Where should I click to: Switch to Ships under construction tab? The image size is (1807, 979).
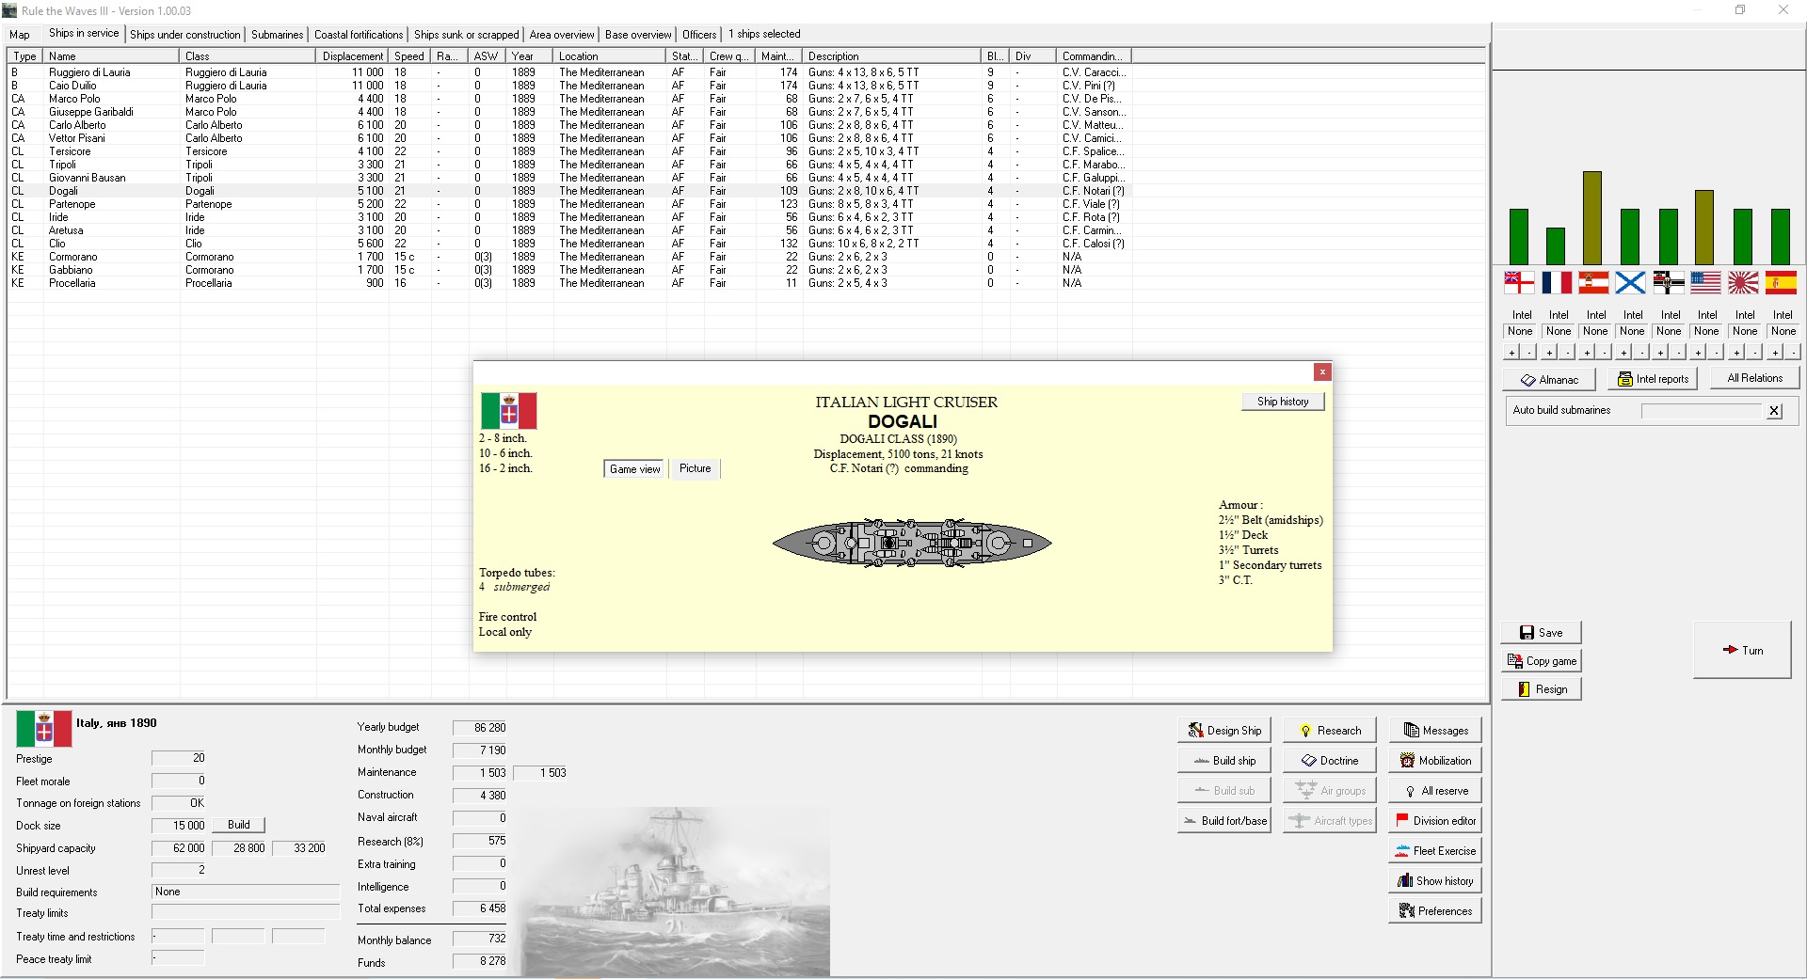click(185, 35)
